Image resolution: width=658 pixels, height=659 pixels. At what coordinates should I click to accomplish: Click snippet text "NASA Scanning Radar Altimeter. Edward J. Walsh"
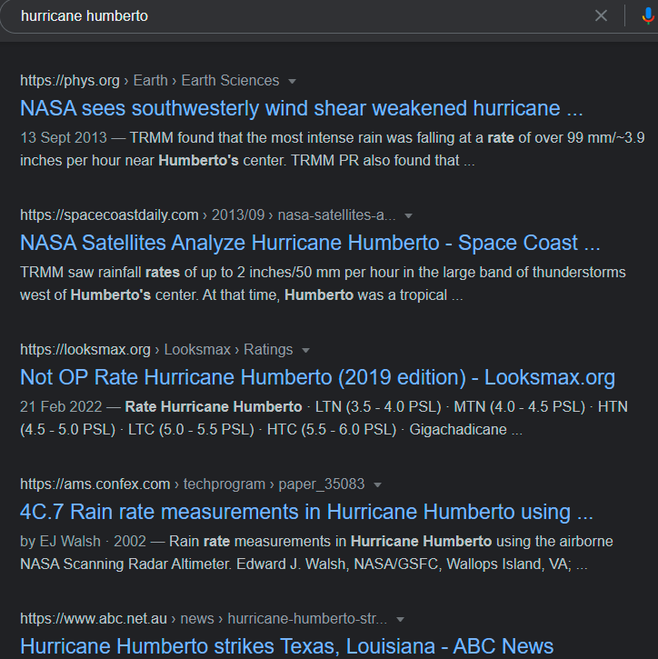point(184,564)
